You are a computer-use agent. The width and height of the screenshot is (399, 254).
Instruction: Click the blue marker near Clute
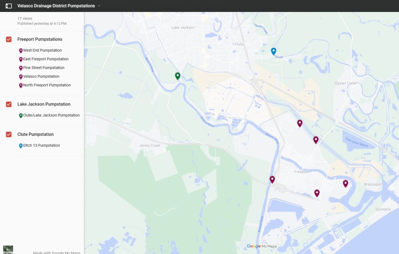coord(274,51)
